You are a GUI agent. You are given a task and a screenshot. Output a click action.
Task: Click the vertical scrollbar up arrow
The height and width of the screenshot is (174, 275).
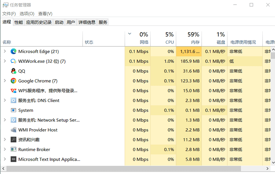(273, 50)
